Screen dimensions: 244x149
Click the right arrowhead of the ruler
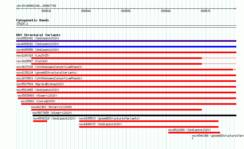(x=235, y=8)
